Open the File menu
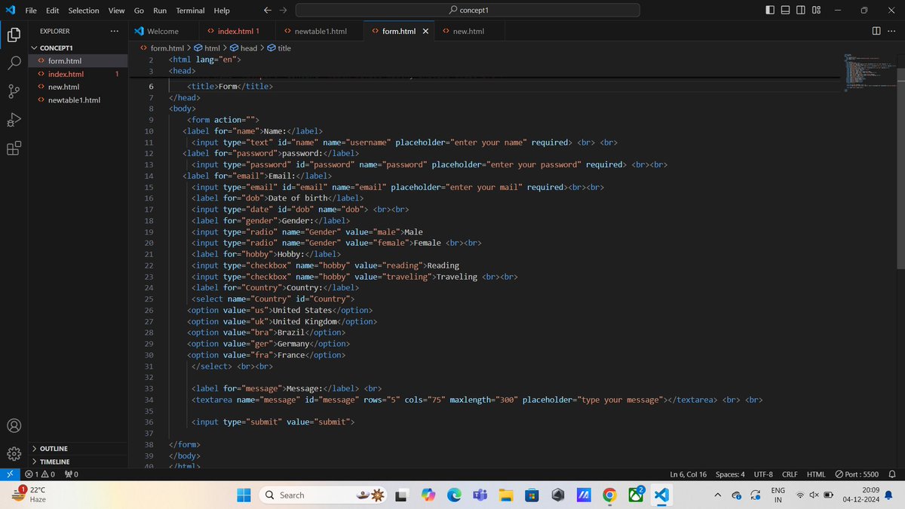 32,11
